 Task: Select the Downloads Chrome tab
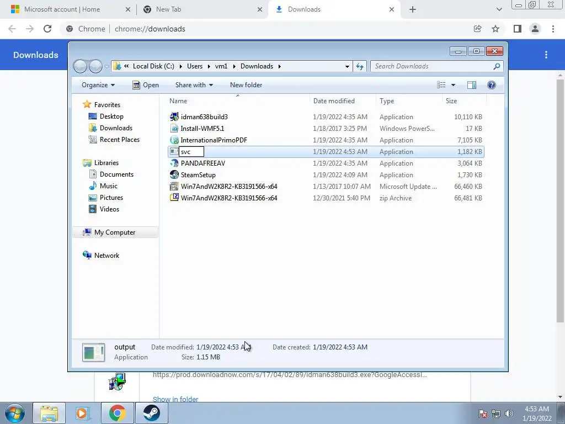pos(304,9)
